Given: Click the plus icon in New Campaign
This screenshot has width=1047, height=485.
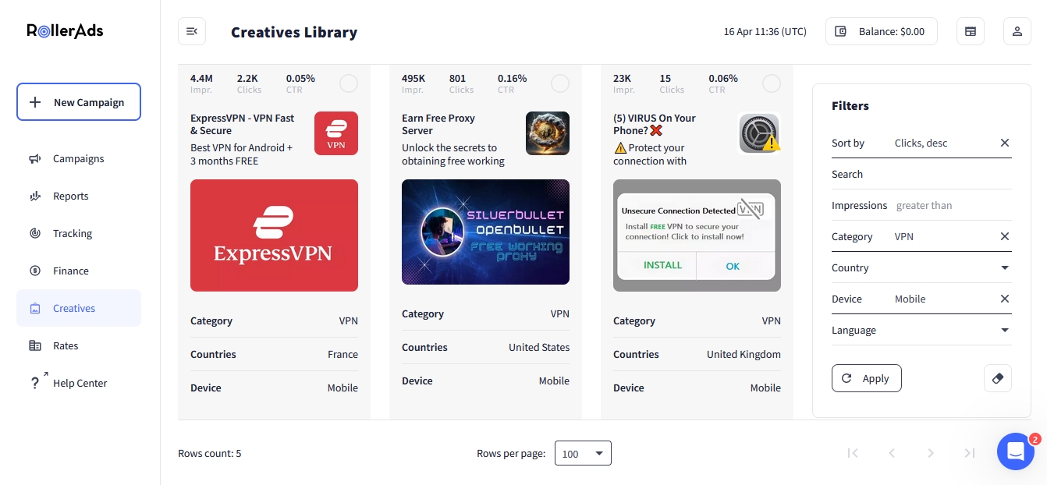Looking at the screenshot, I should click(x=35, y=102).
